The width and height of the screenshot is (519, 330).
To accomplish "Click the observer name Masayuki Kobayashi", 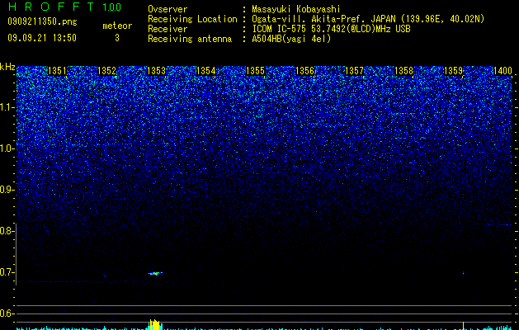I will coord(296,9).
